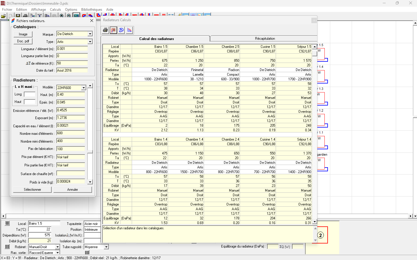The image size is (417, 260).
Task: Expand the Modèle dropdown showing 22HR600
Action: point(84,88)
